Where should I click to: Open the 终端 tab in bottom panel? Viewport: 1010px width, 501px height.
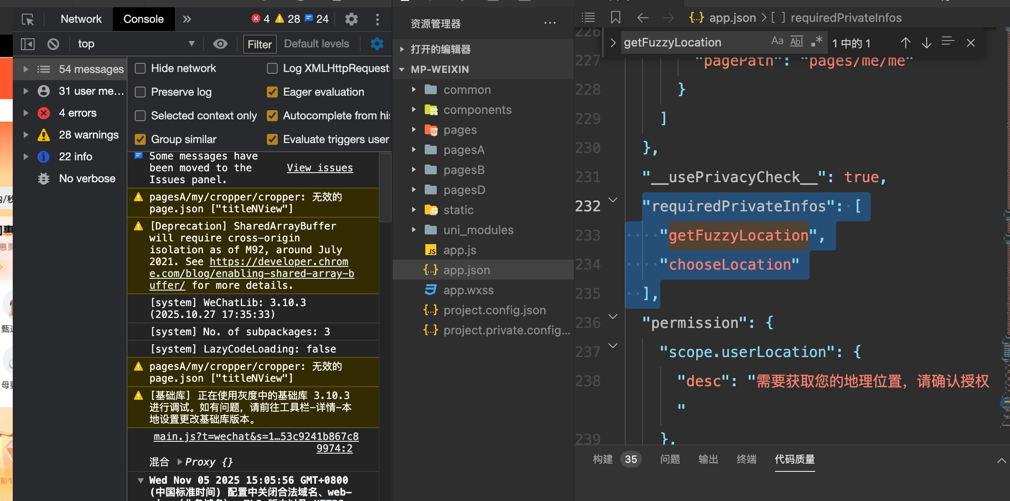(746, 459)
